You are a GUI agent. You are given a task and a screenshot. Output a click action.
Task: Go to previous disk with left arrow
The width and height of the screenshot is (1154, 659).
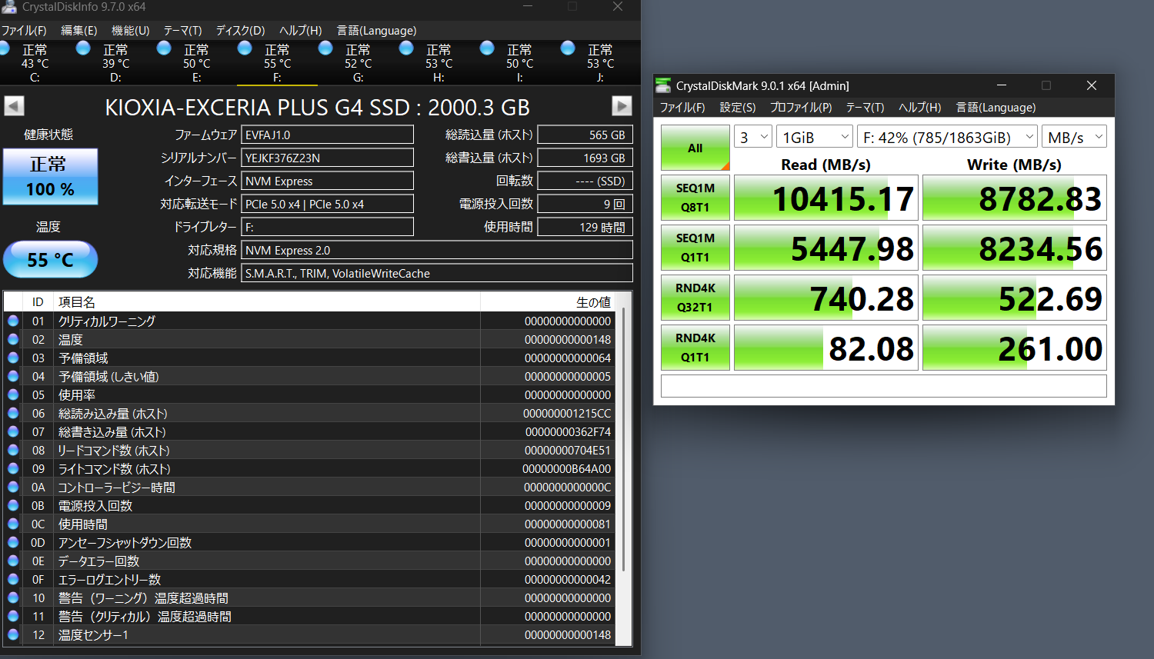(14, 106)
